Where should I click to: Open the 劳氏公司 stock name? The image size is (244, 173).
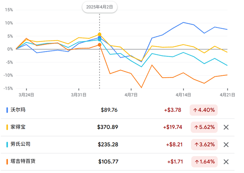tap(21, 144)
